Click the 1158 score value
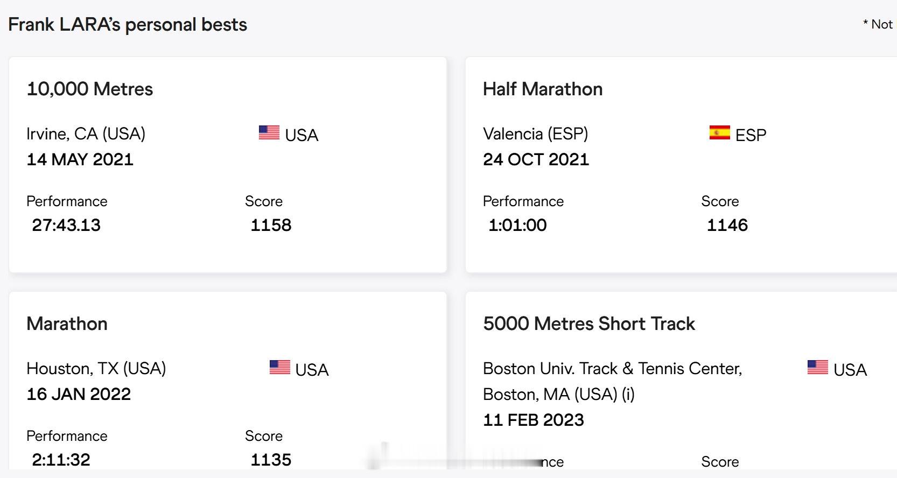Screen dimensions: 897x478 pos(271,225)
